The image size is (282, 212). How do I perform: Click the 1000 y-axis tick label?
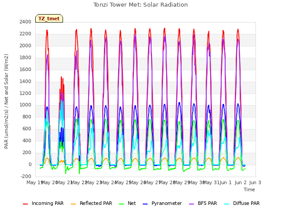tap(26, 105)
